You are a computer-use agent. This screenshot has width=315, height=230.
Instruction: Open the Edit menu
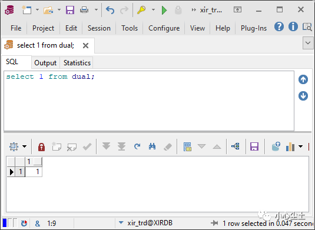[x=71, y=28]
